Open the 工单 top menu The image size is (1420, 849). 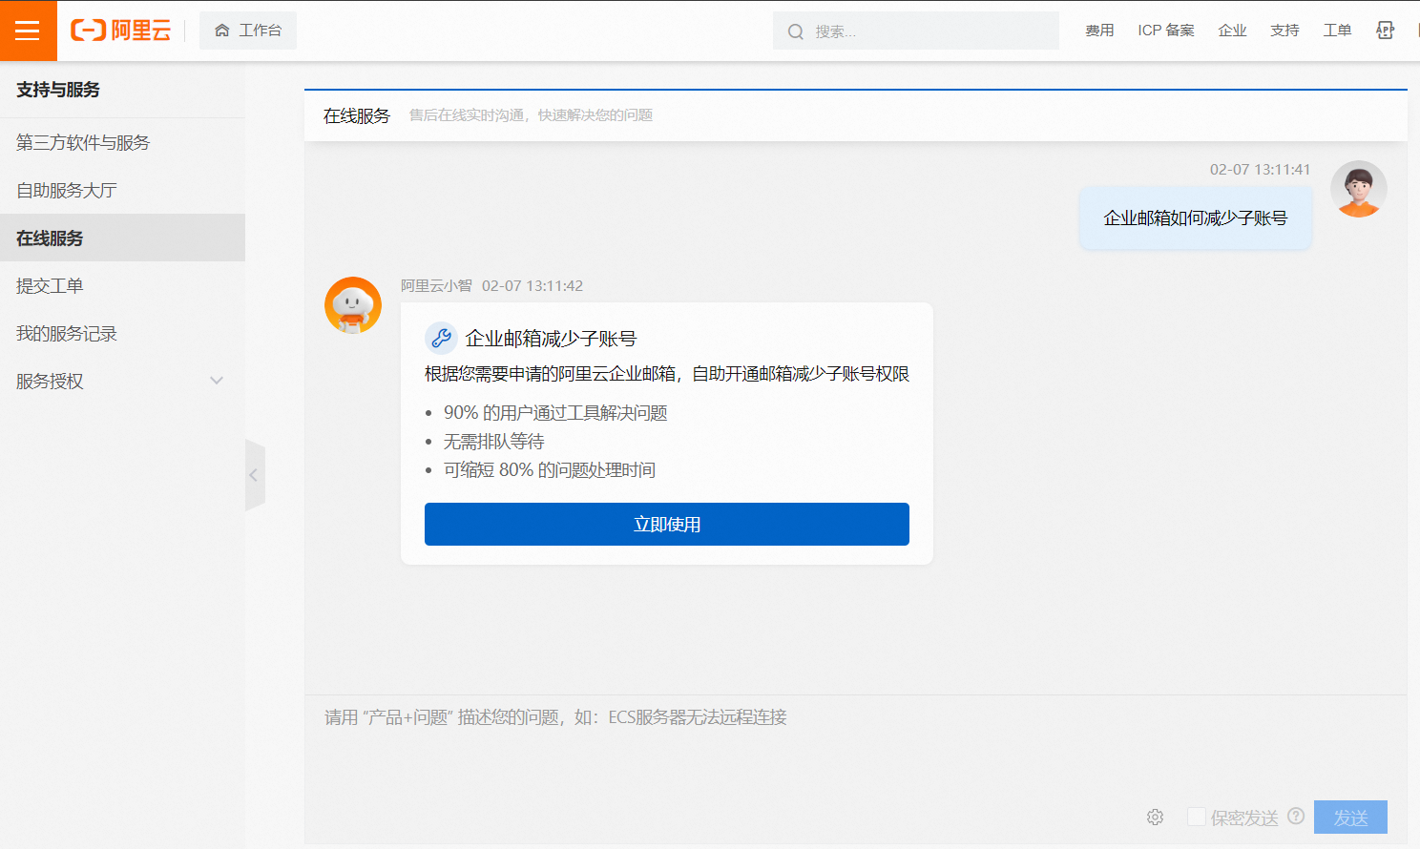tap(1337, 31)
